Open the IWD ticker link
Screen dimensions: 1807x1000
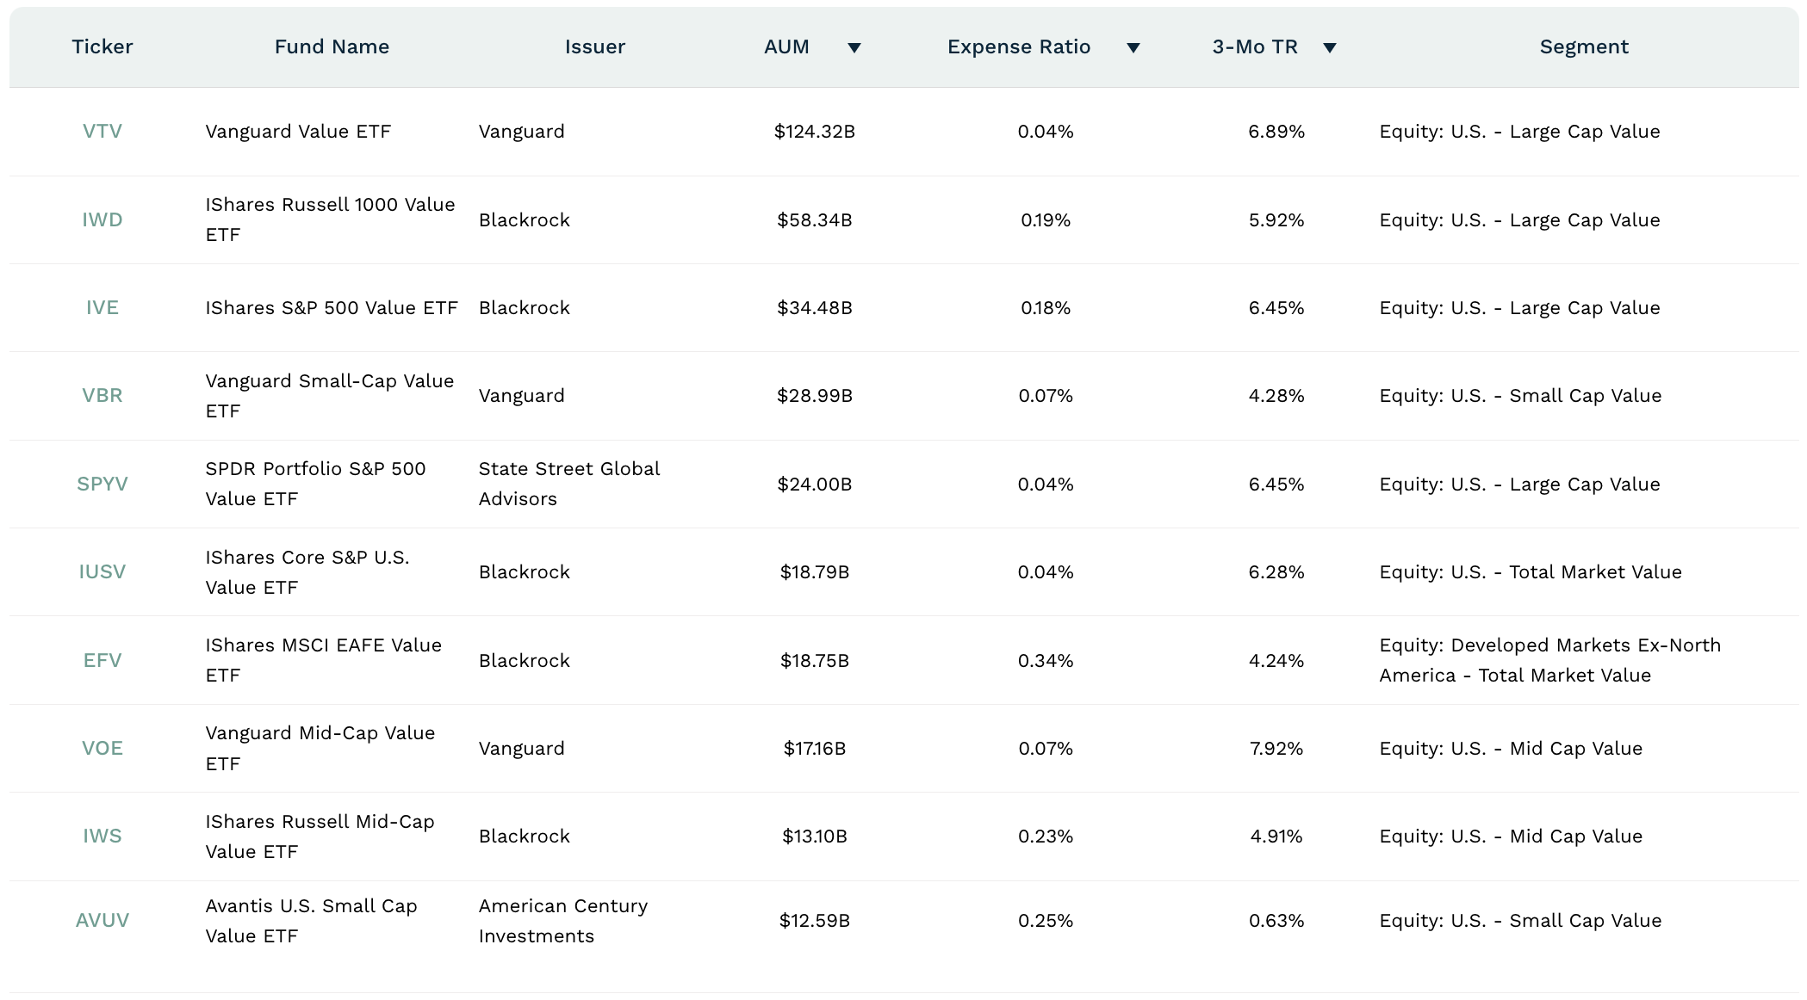pyautogui.click(x=102, y=219)
